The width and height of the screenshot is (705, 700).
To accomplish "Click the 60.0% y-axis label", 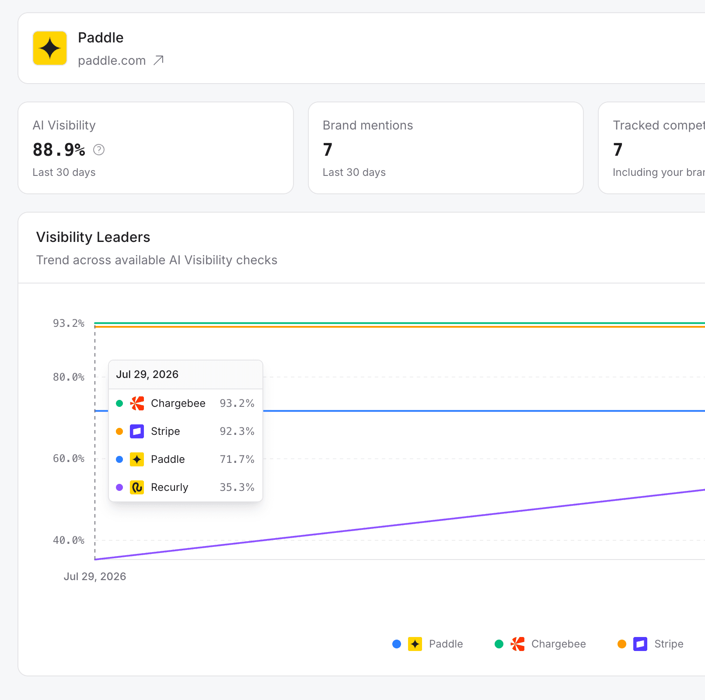I will click(69, 458).
